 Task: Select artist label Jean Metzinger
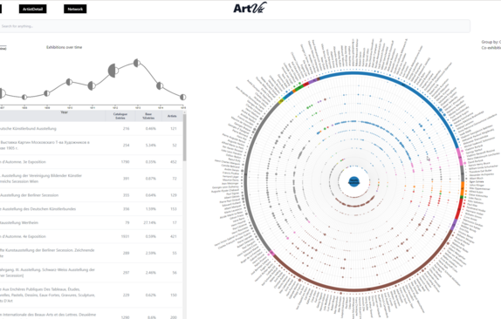pos(230,183)
